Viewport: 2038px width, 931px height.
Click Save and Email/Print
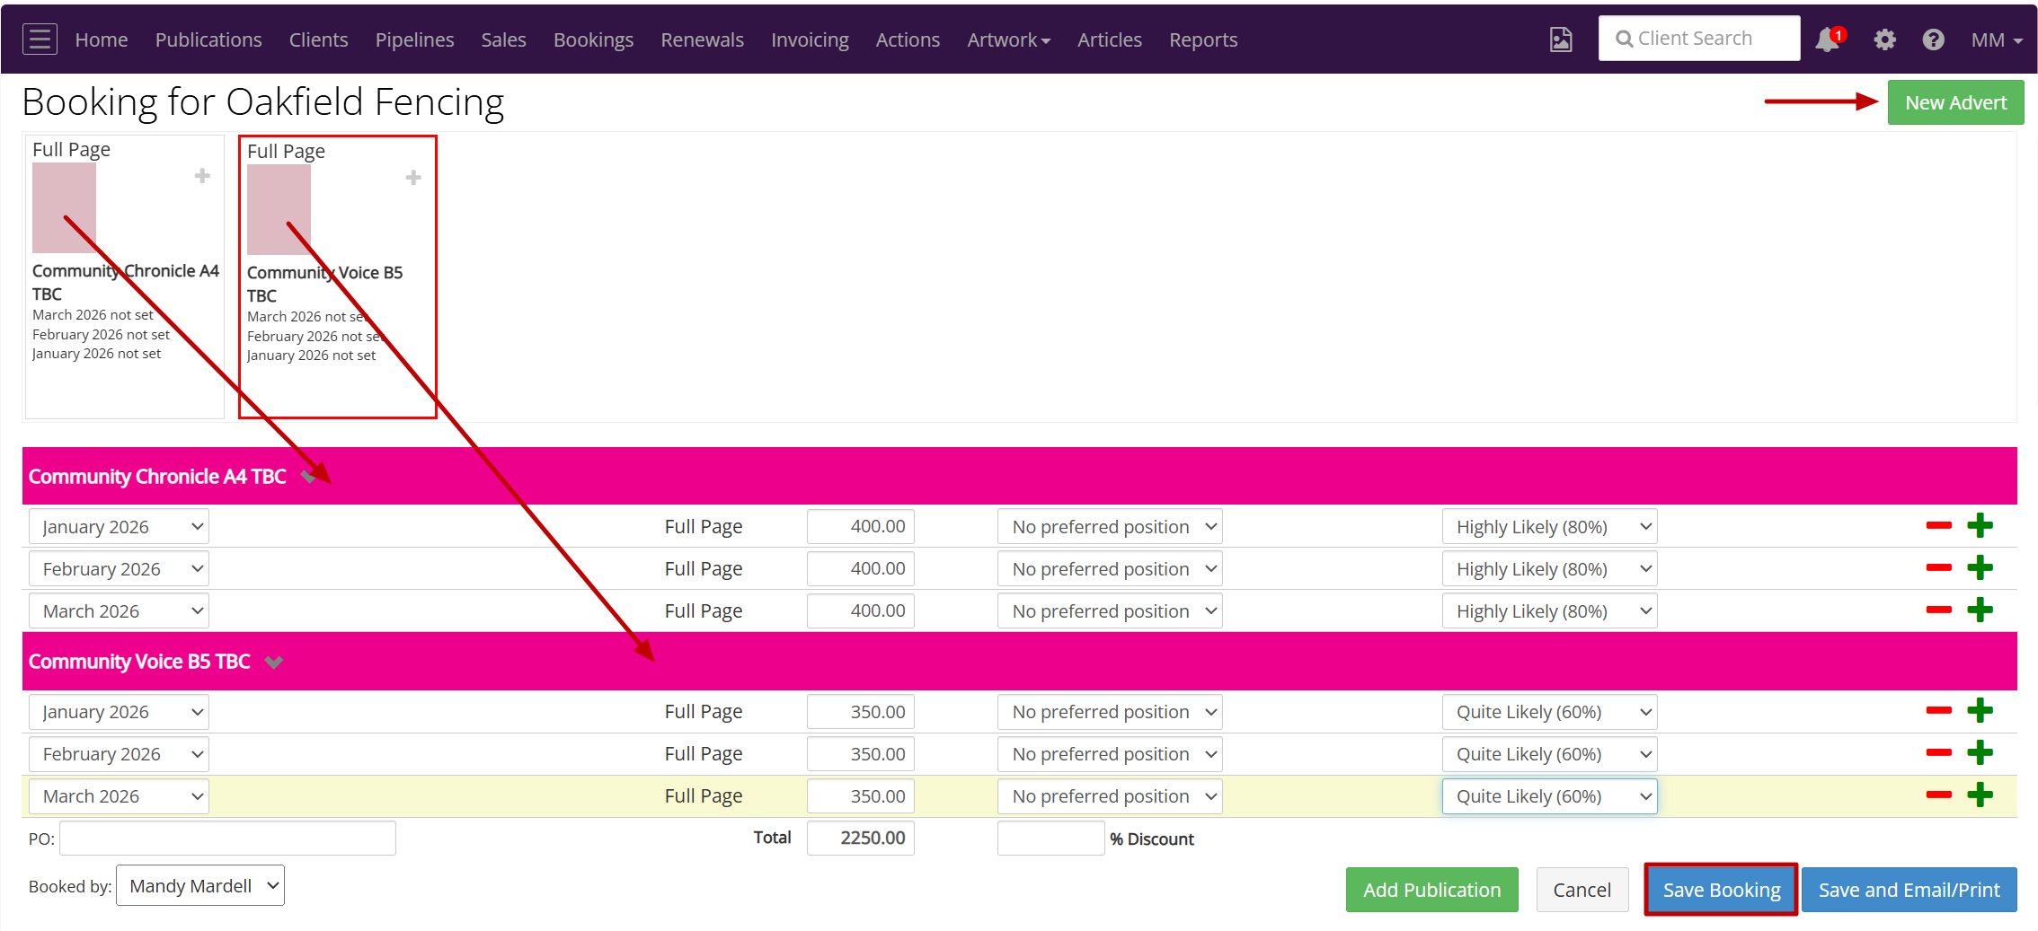click(x=1909, y=890)
